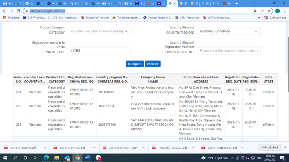
Task: Bookmark this page with the star icon
Action: (269, 11)
